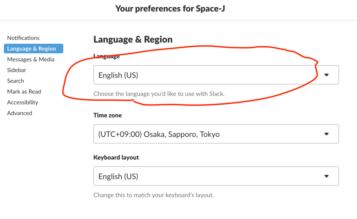Expand the Language dropdown arrow
Image resolution: width=357 pixels, height=219 pixels.
[326, 75]
